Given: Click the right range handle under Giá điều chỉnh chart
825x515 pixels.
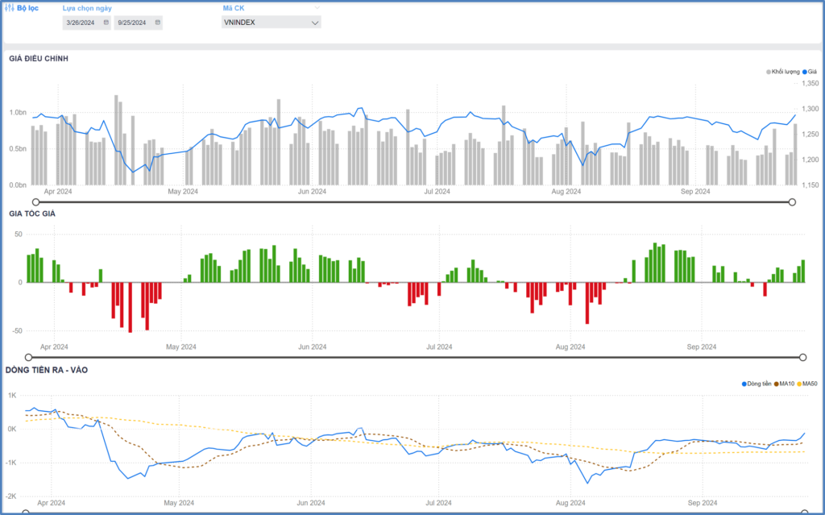Looking at the screenshot, I should tap(792, 201).
